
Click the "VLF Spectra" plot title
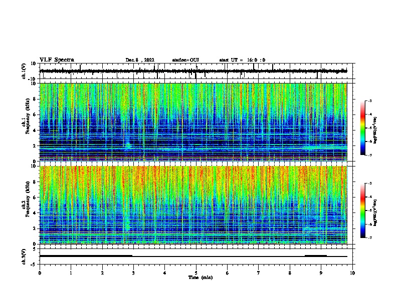coord(57,60)
